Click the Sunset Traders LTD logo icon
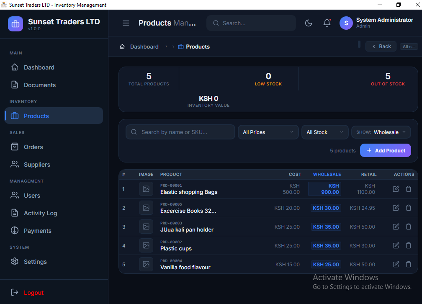 point(15,24)
